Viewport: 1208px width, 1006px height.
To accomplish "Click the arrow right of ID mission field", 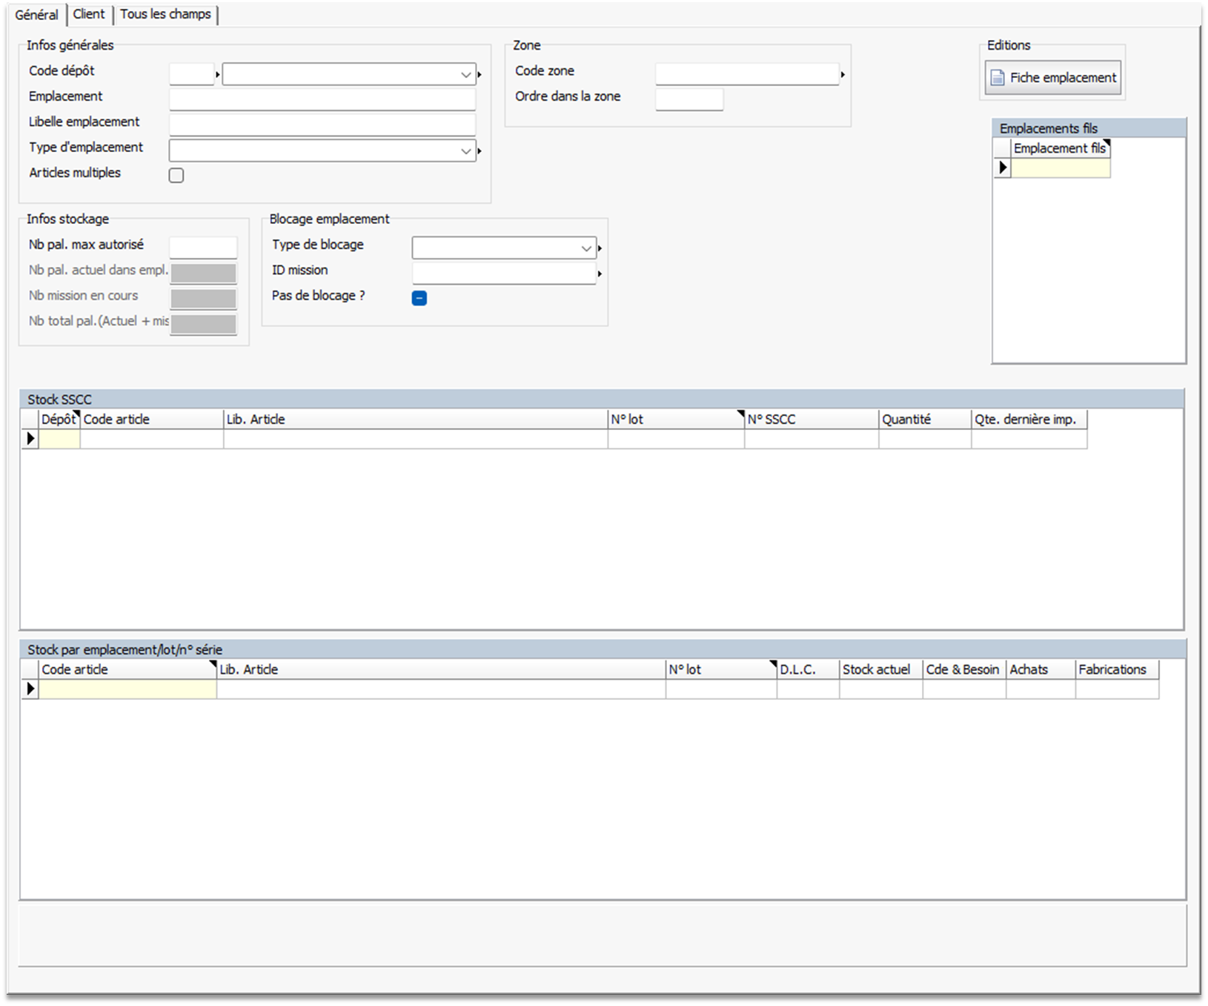I will (600, 274).
